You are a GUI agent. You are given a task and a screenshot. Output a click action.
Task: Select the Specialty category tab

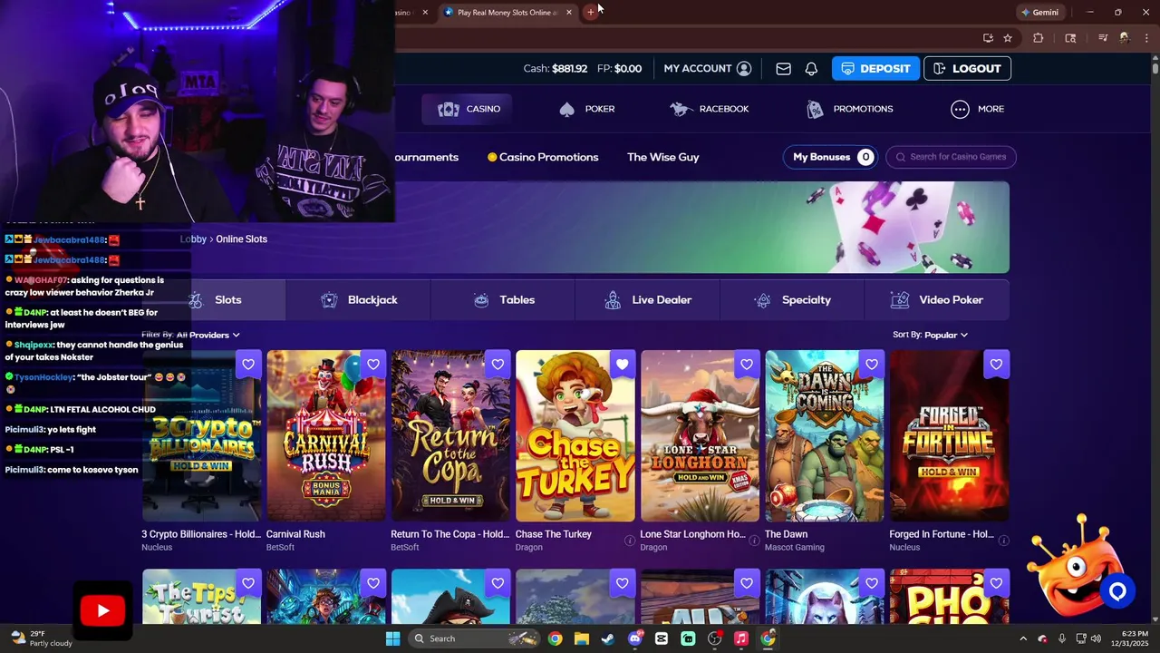click(792, 300)
